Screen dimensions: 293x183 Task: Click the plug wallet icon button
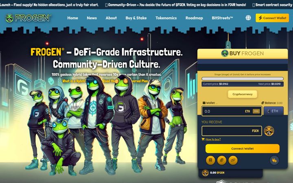274,160
